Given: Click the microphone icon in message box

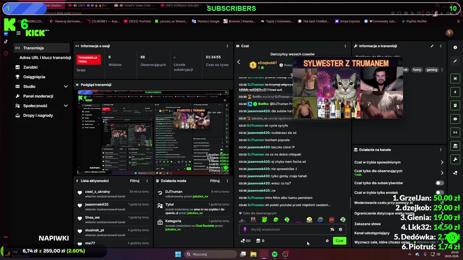Looking at the screenshot, I should (x=245, y=229).
